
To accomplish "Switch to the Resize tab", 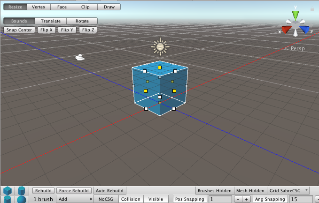I will 15,7.
